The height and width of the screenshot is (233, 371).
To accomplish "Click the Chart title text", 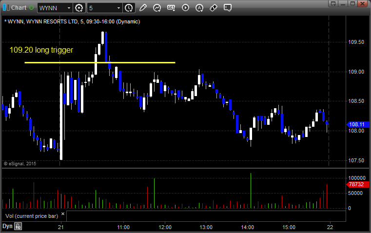I will point(19,8).
